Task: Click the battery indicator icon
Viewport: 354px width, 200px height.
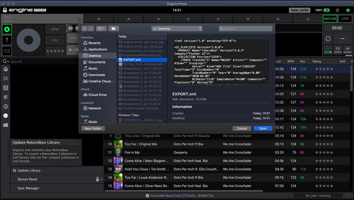Action: click(x=327, y=10)
